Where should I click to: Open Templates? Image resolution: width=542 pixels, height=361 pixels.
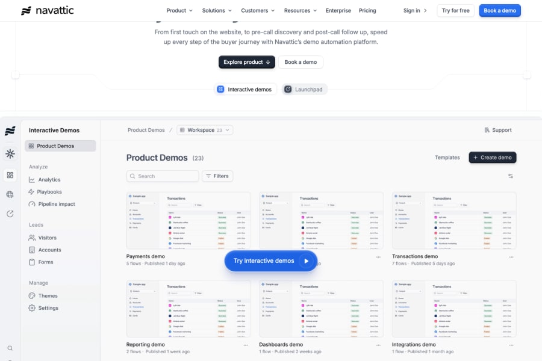(447, 158)
